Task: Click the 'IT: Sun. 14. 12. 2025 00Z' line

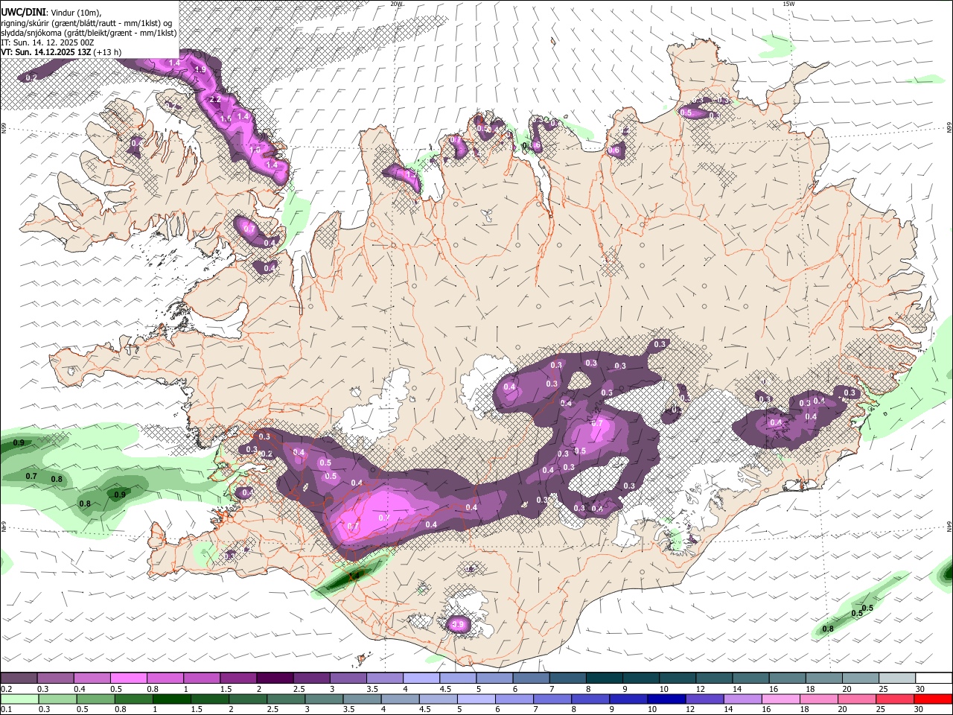Action: pyautogui.click(x=48, y=42)
